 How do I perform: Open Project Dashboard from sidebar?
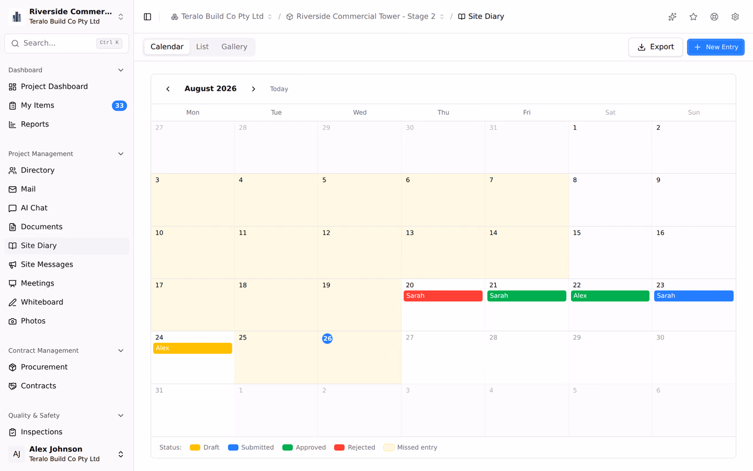coord(67,87)
